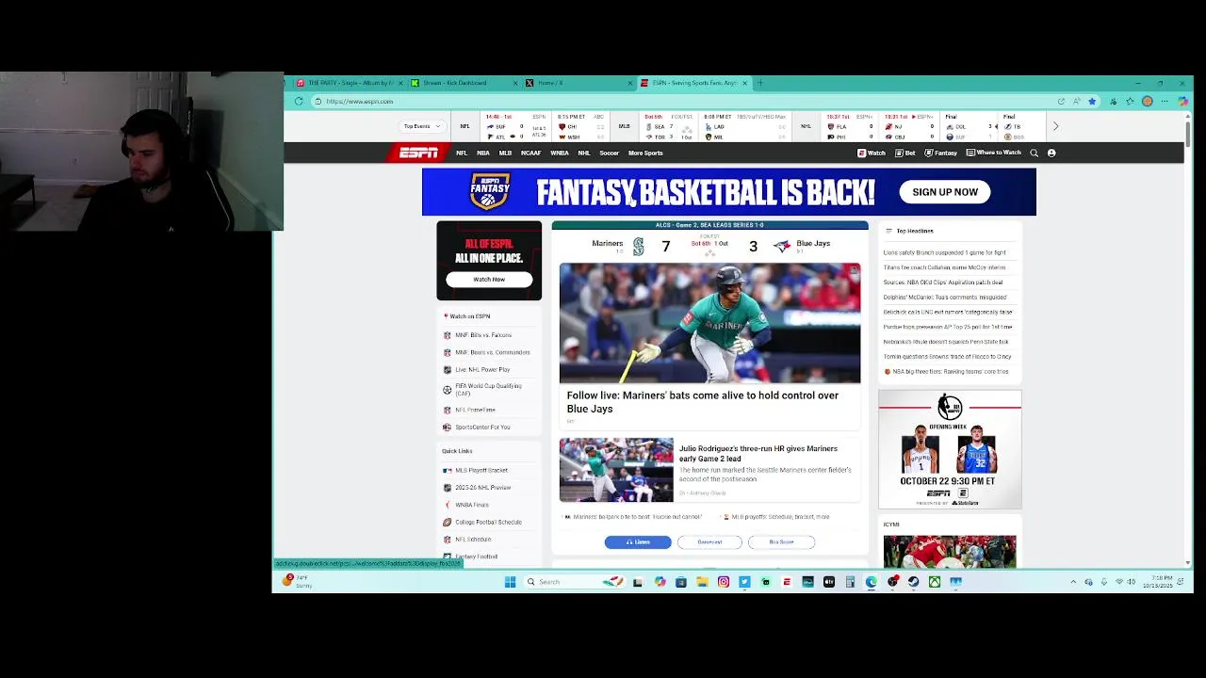Image resolution: width=1206 pixels, height=678 pixels.
Task: Open the NBA menu in the navbar
Action: click(x=483, y=153)
